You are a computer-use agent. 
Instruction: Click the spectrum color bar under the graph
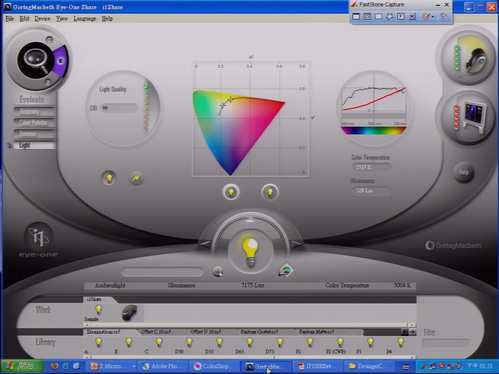point(373,131)
